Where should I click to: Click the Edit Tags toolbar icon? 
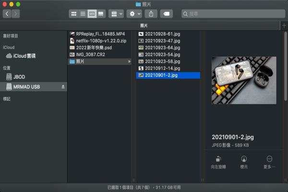(166, 14)
